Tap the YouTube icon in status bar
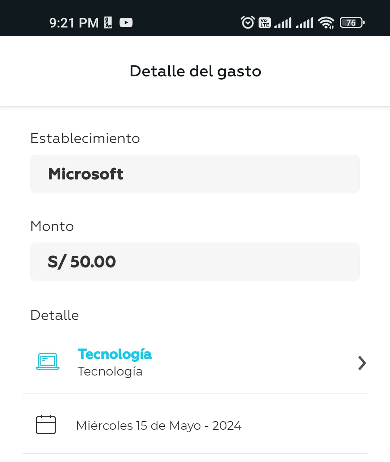Image resolution: width=390 pixels, height=462 pixels. pyautogui.click(x=126, y=23)
